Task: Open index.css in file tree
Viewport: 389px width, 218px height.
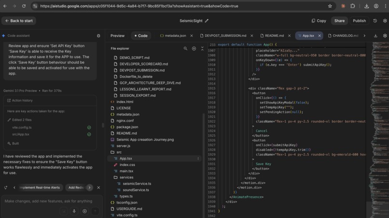Action: point(127,165)
